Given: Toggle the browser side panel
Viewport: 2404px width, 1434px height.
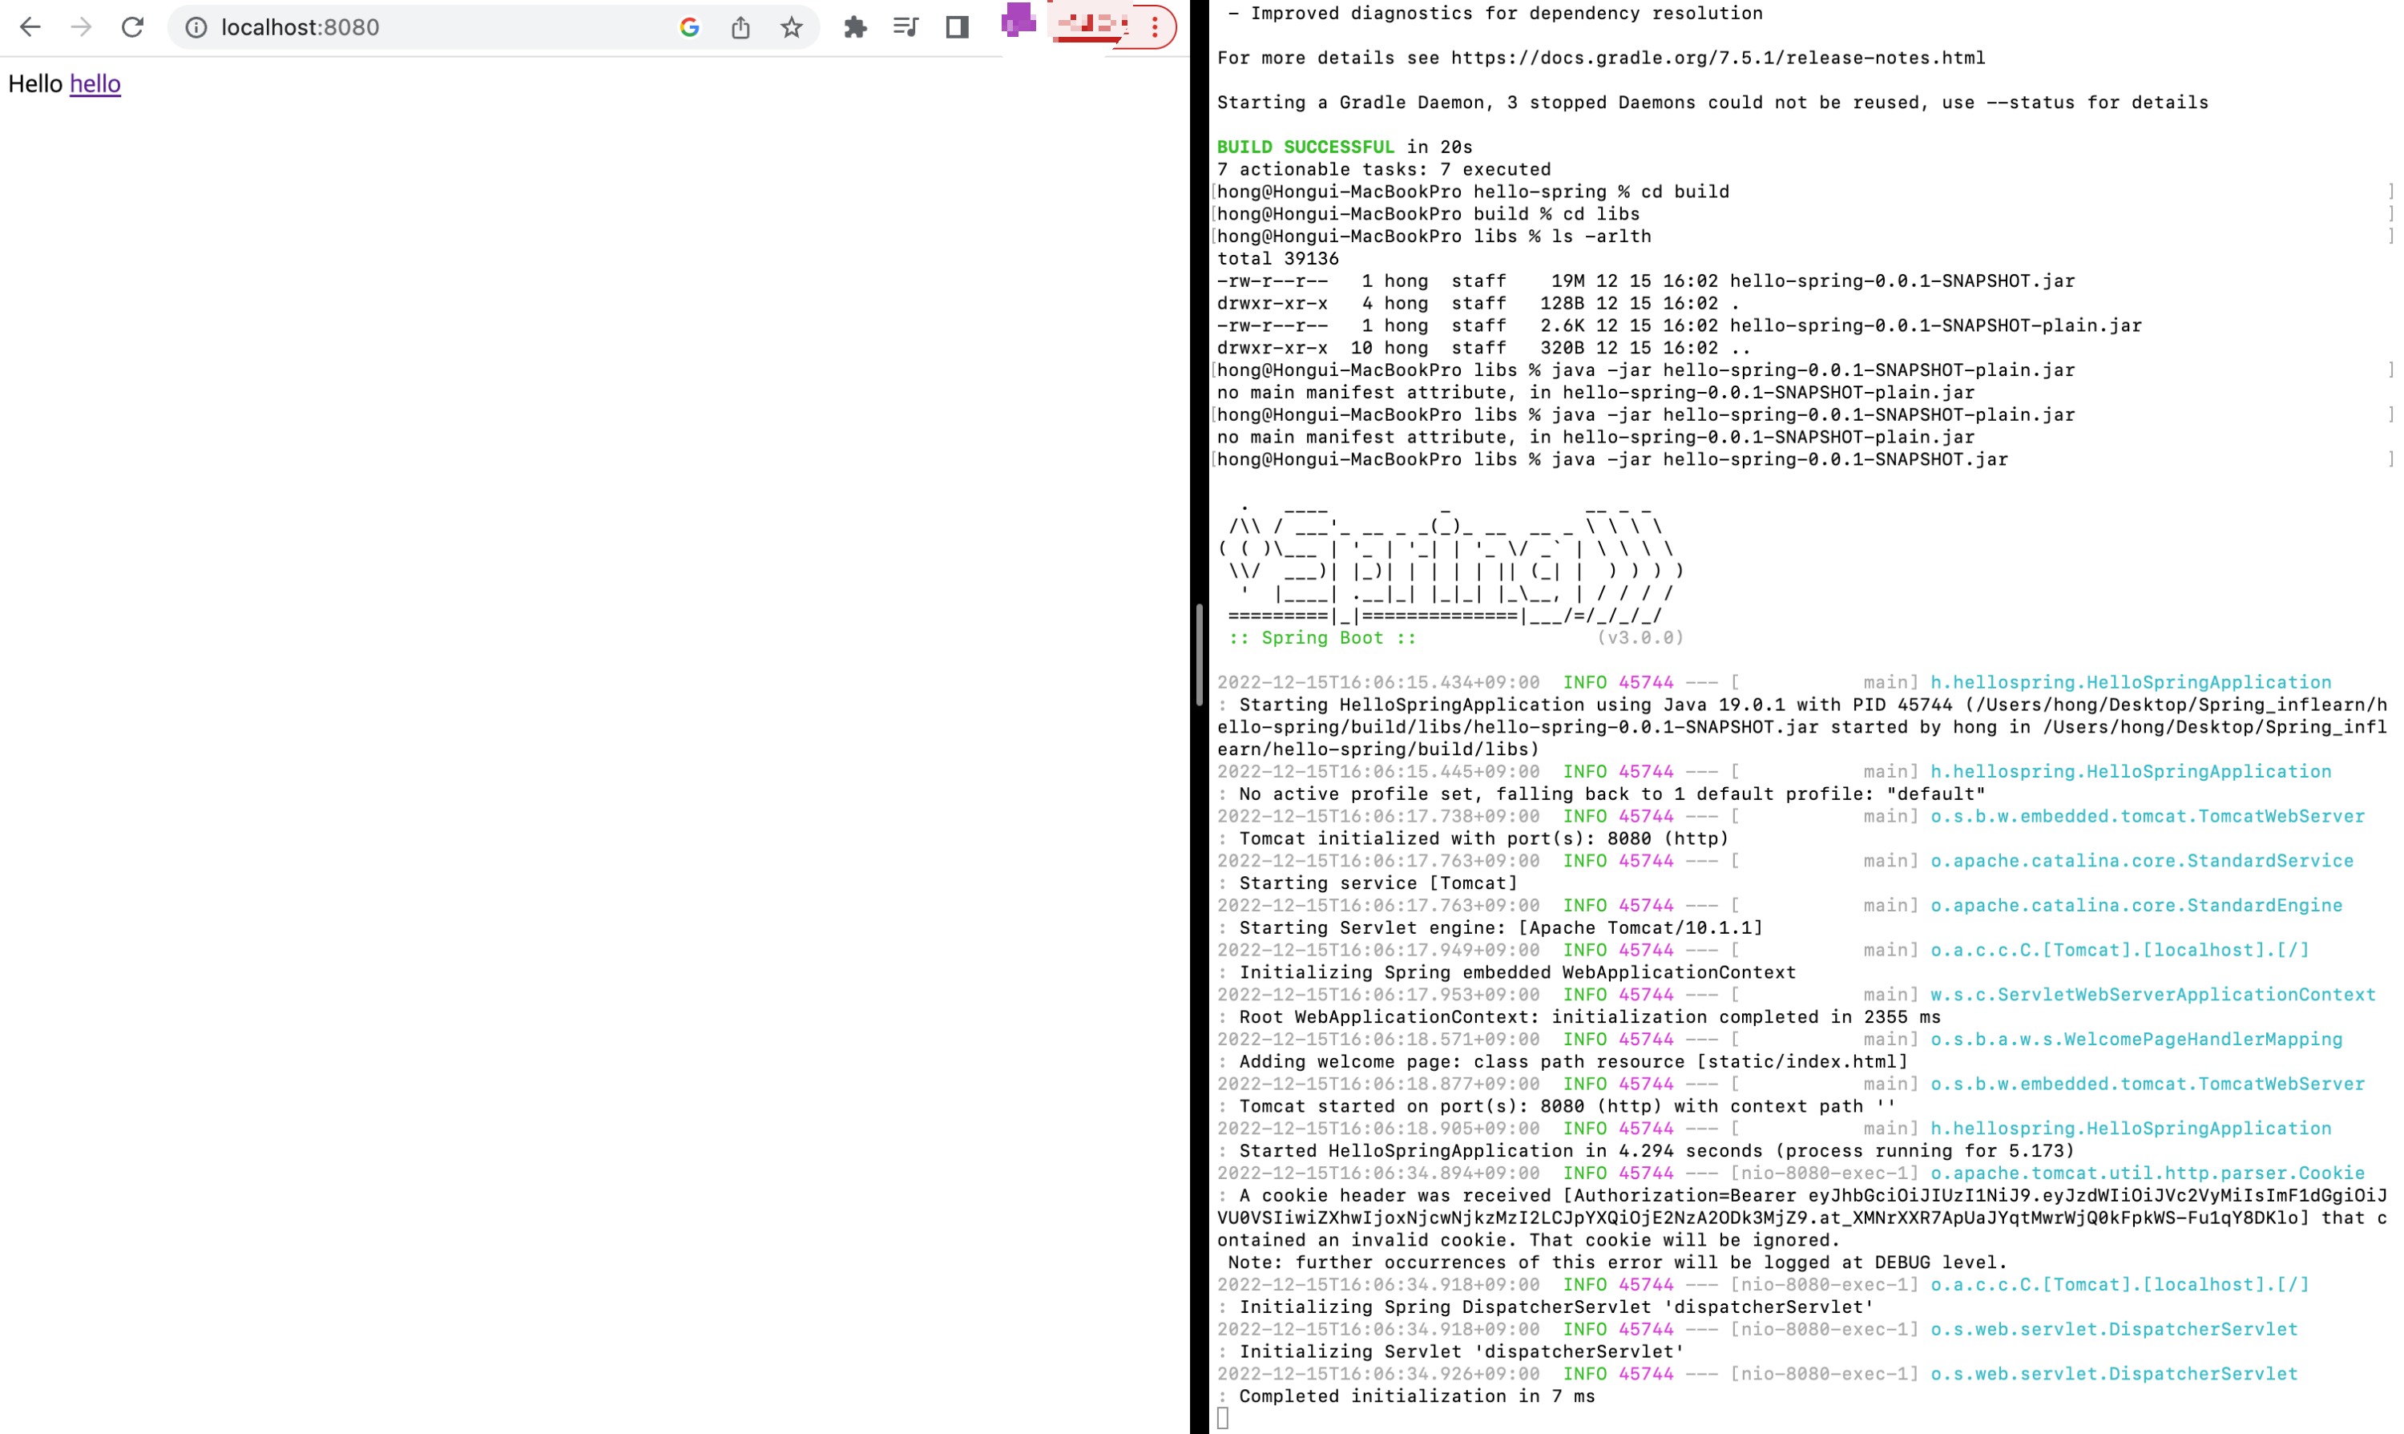Looking at the screenshot, I should (957, 27).
